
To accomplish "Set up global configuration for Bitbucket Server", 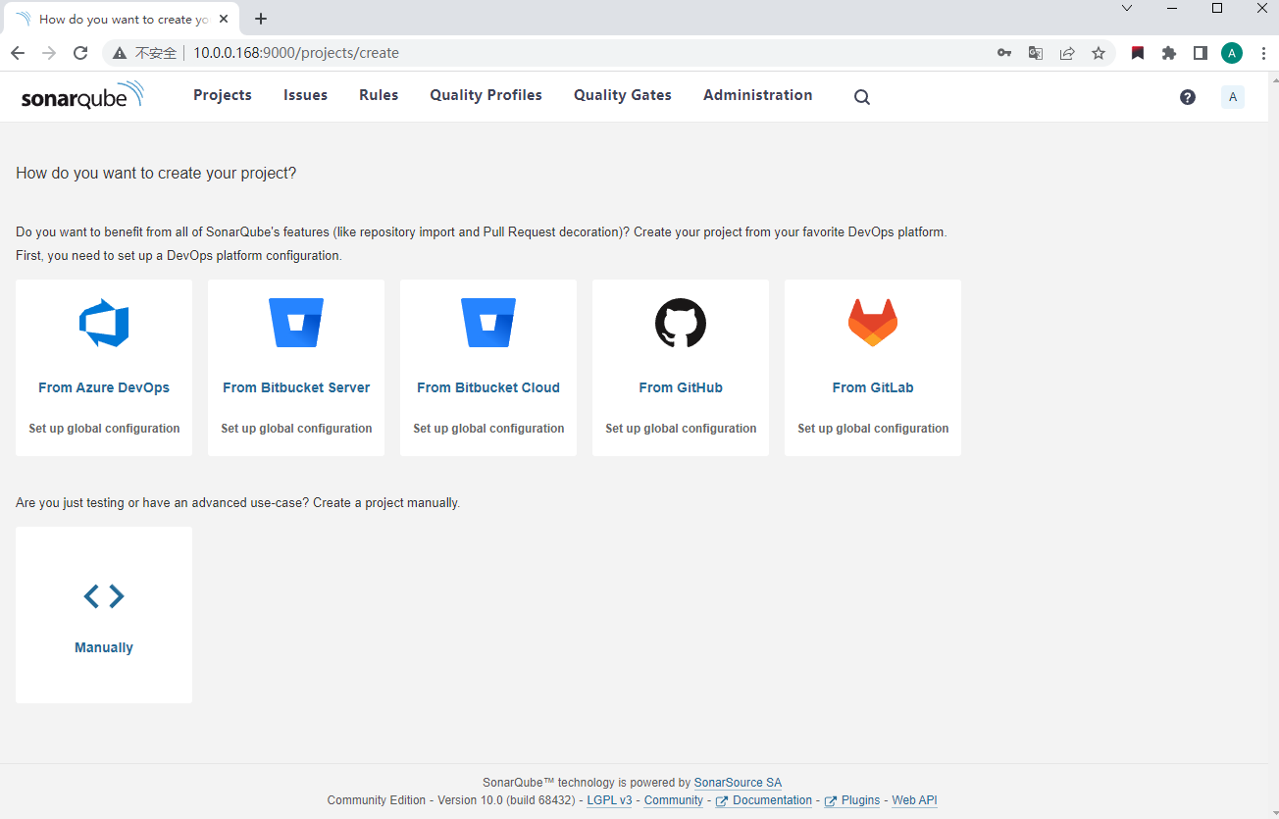I will pos(296,429).
